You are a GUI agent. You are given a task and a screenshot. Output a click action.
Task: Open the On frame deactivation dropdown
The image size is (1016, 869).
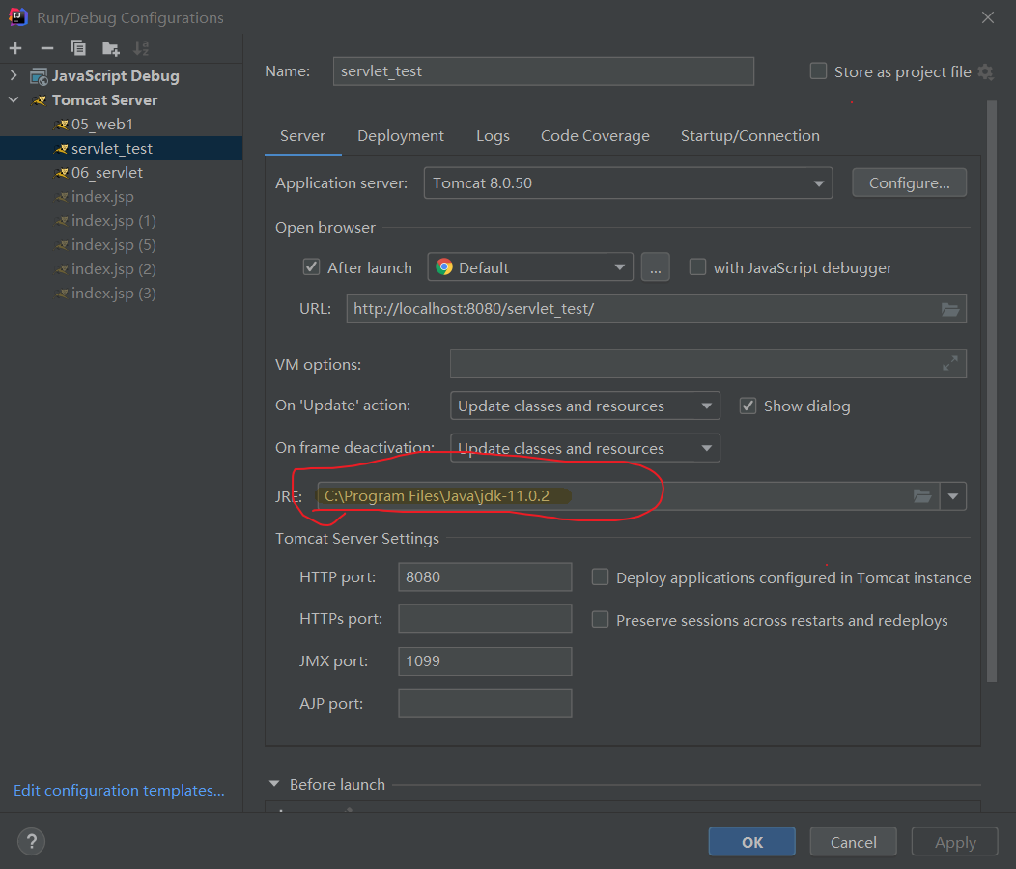tap(585, 448)
